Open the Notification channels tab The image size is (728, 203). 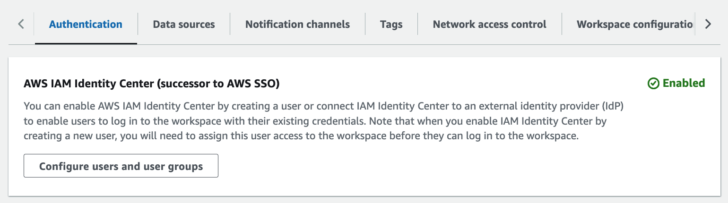point(297,24)
